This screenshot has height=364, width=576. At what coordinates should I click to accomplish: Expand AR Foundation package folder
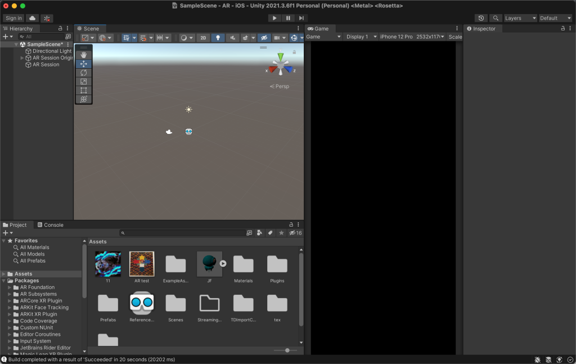pyautogui.click(x=10, y=287)
